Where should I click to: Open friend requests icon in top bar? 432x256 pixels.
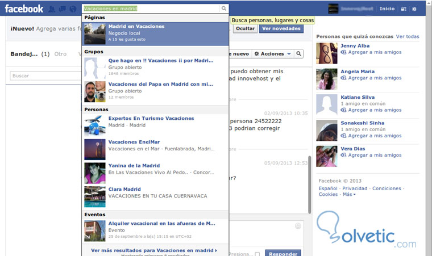pyautogui.click(x=52, y=9)
